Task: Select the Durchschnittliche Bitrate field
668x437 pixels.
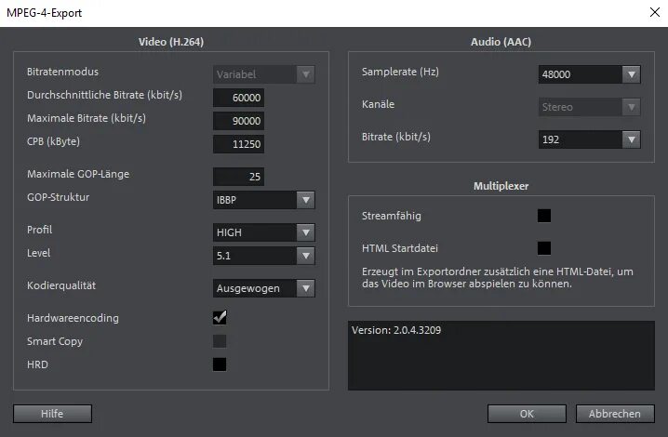Action: (238, 98)
